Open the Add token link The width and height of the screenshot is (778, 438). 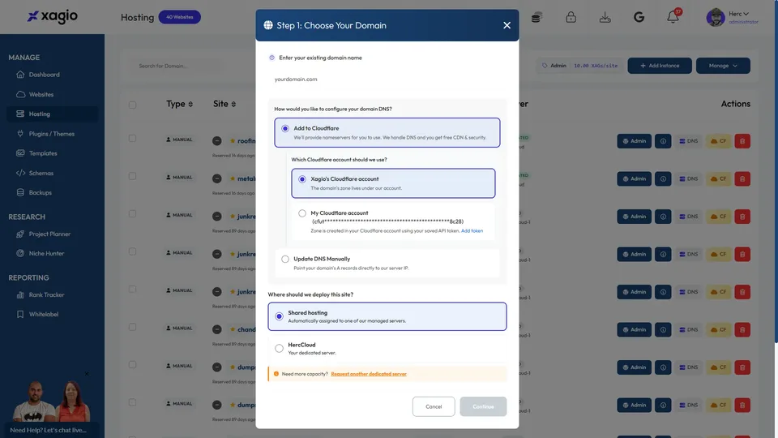click(472, 230)
